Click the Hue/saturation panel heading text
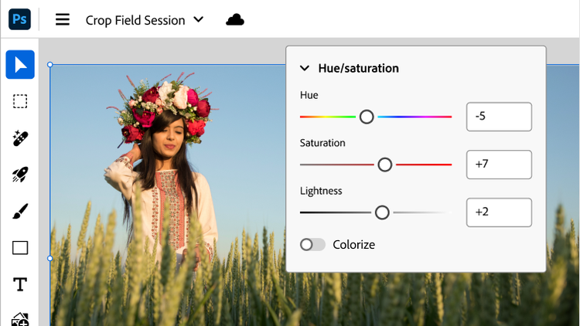This screenshot has height=326, width=580. 358,69
